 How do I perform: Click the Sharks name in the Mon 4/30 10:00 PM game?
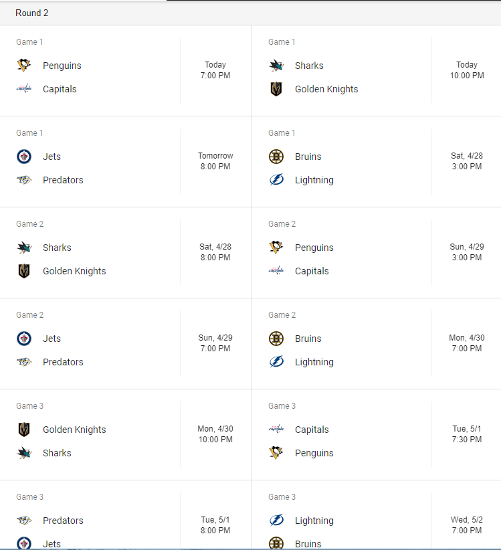click(57, 453)
